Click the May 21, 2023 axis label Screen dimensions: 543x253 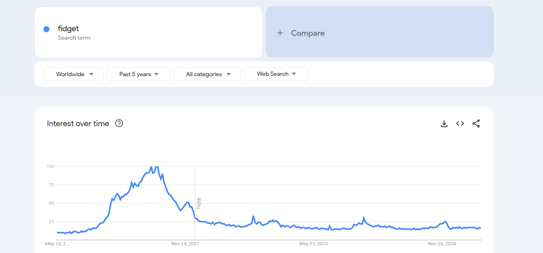point(313,244)
